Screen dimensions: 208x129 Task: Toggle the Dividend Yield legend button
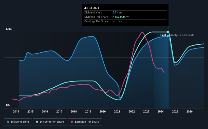(x=18, y=122)
